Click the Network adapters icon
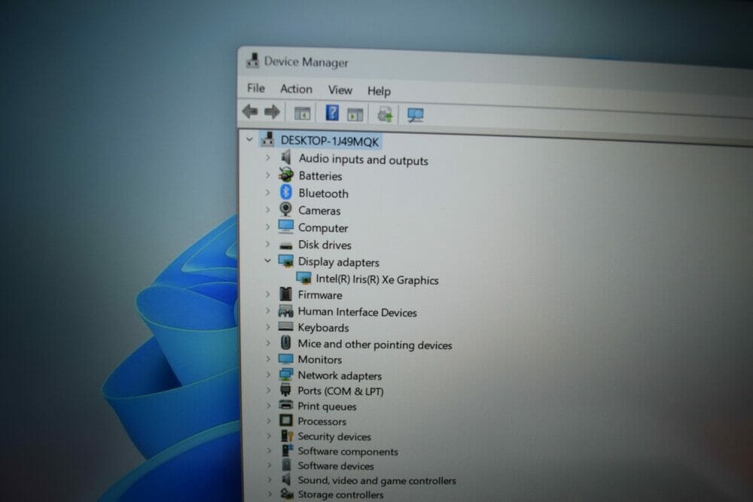This screenshot has height=502, width=753. 285,374
